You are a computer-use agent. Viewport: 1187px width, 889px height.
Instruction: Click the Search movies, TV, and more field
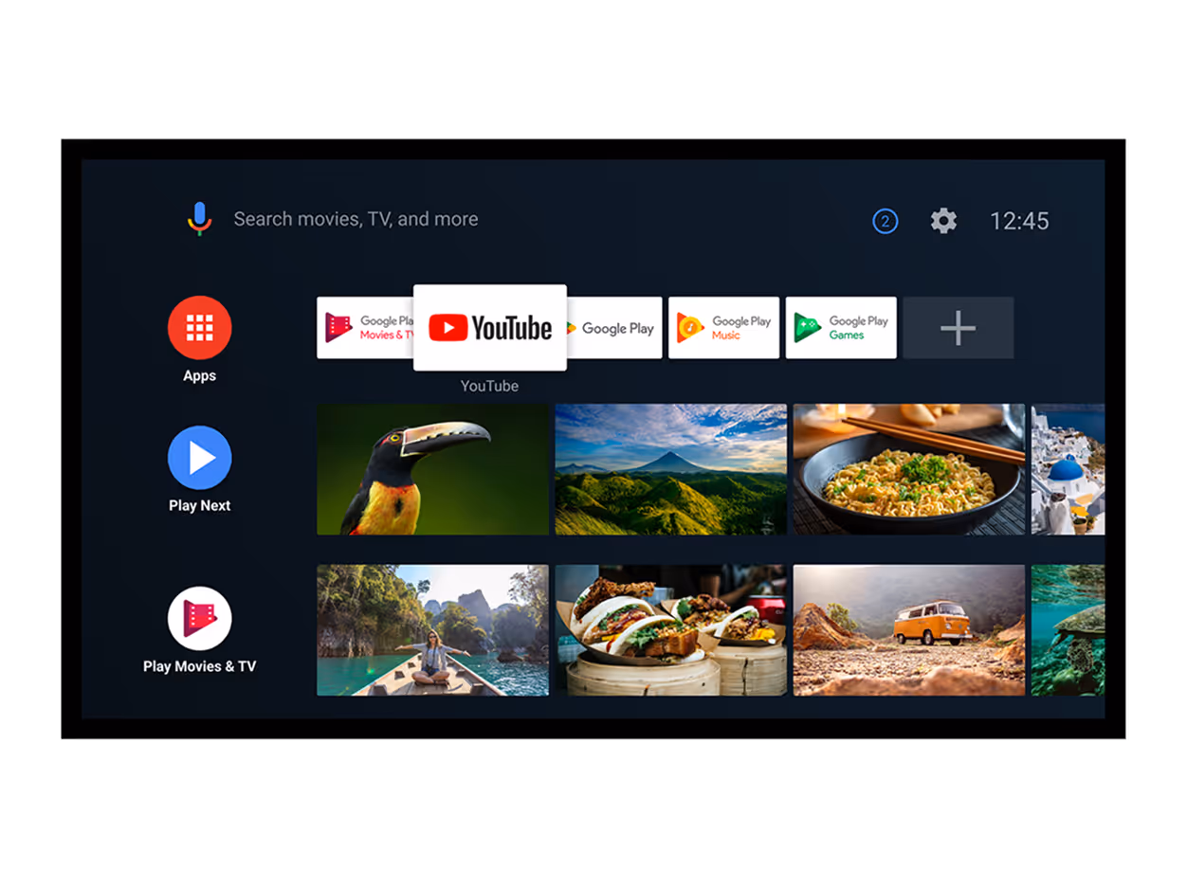[x=356, y=219]
